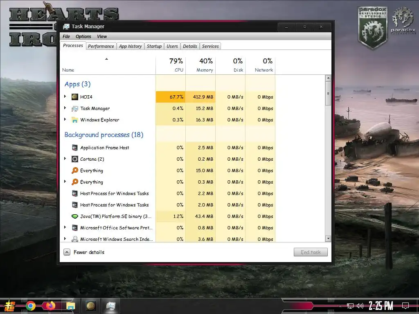Click the Task Manager title bar icon

coord(66,27)
